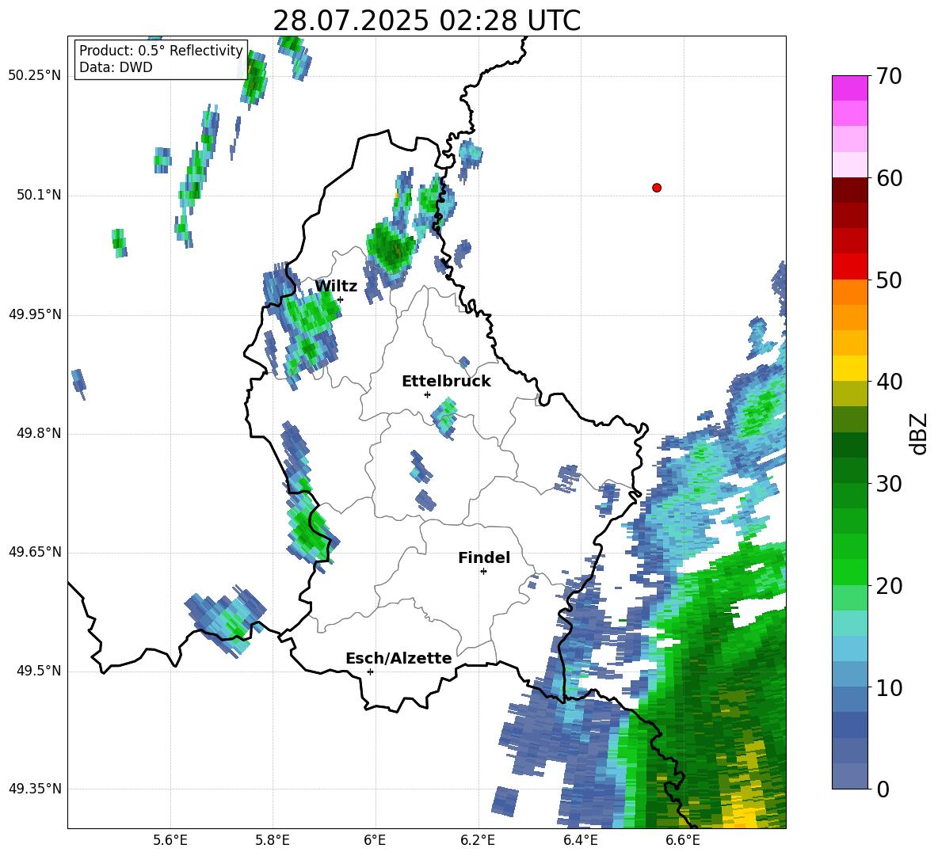938x856 pixels.
Task: Click the 5.6°E longitude label
Action: coord(170,840)
